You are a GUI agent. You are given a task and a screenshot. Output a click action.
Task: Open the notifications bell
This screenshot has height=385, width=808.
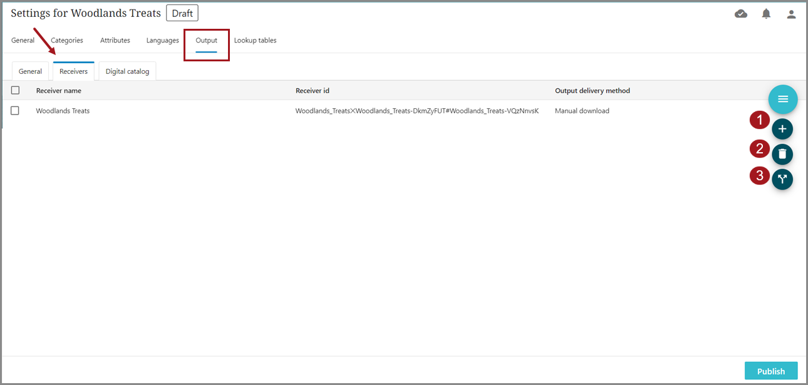[x=766, y=14]
